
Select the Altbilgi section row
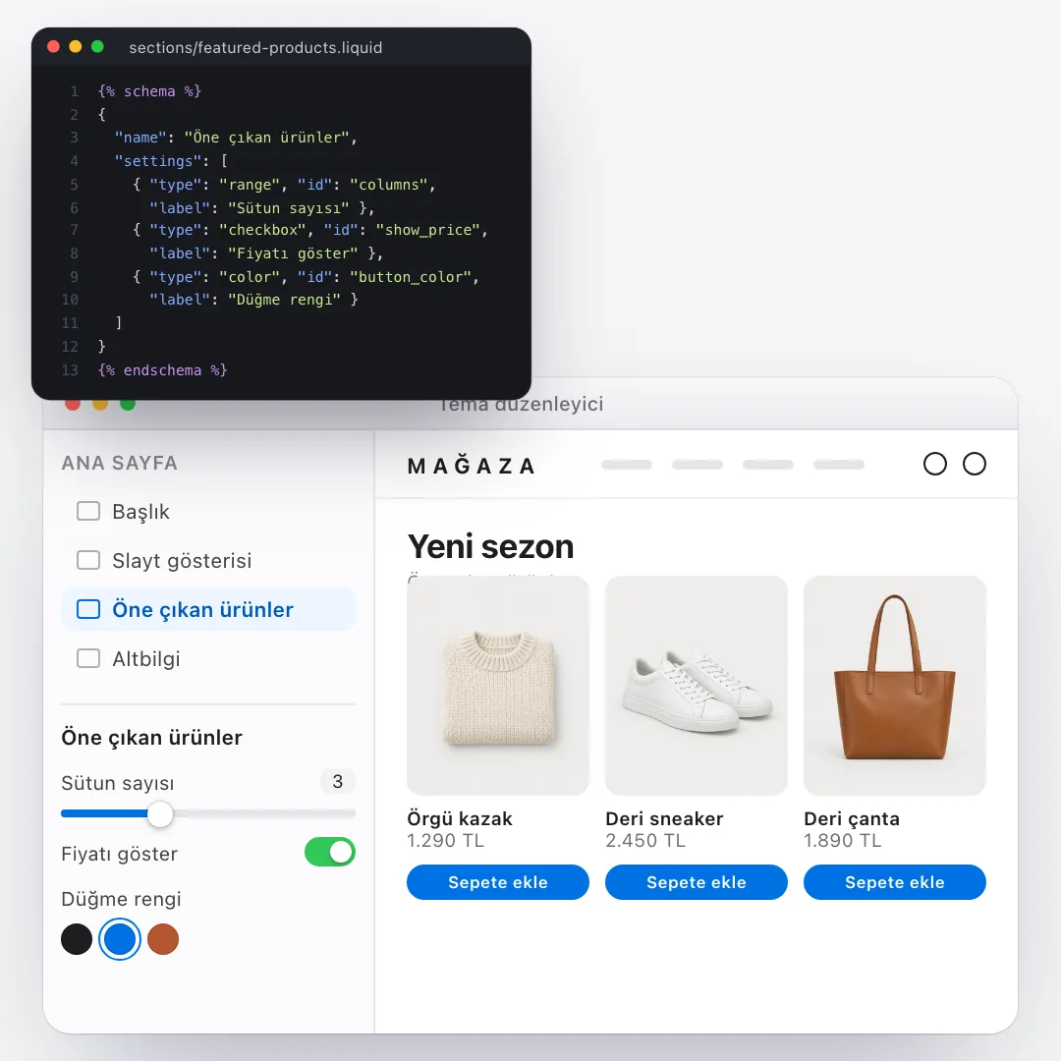pos(207,658)
